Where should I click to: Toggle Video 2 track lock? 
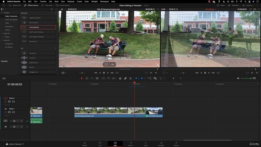[5, 102]
